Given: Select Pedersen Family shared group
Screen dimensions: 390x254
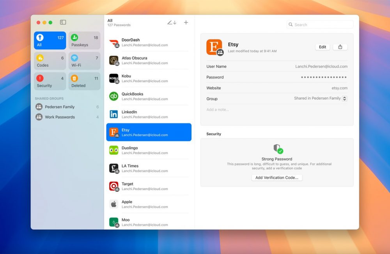Looking at the screenshot, I should tap(60, 107).
